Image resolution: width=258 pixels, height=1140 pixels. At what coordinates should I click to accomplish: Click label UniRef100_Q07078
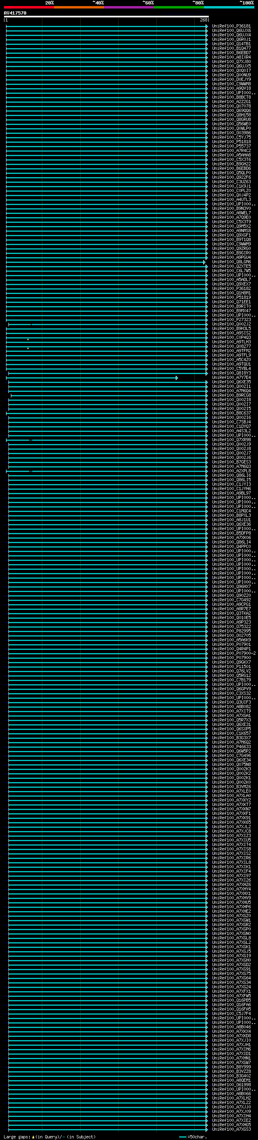click(231, 106)
